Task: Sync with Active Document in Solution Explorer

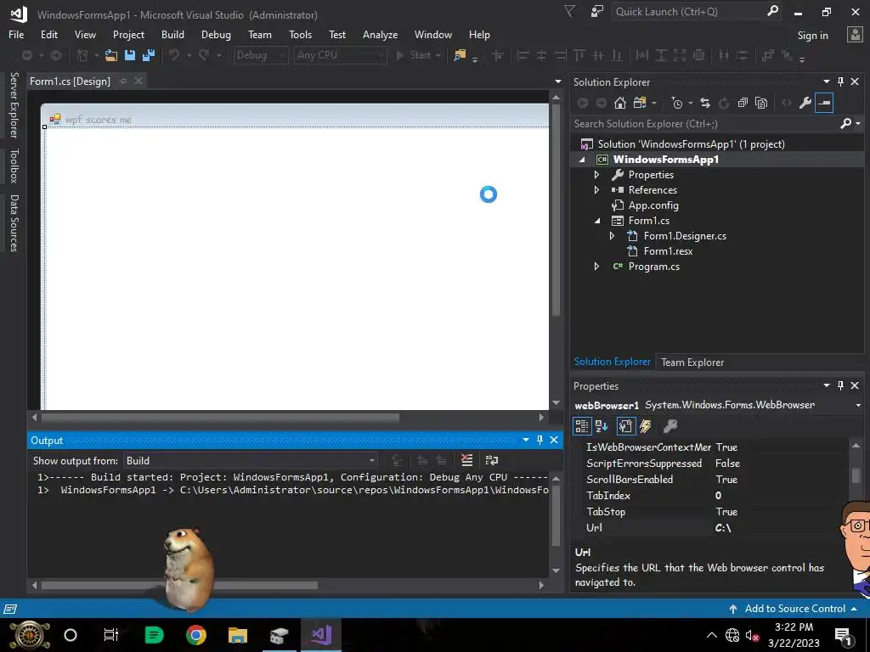Action: (705, 103)
